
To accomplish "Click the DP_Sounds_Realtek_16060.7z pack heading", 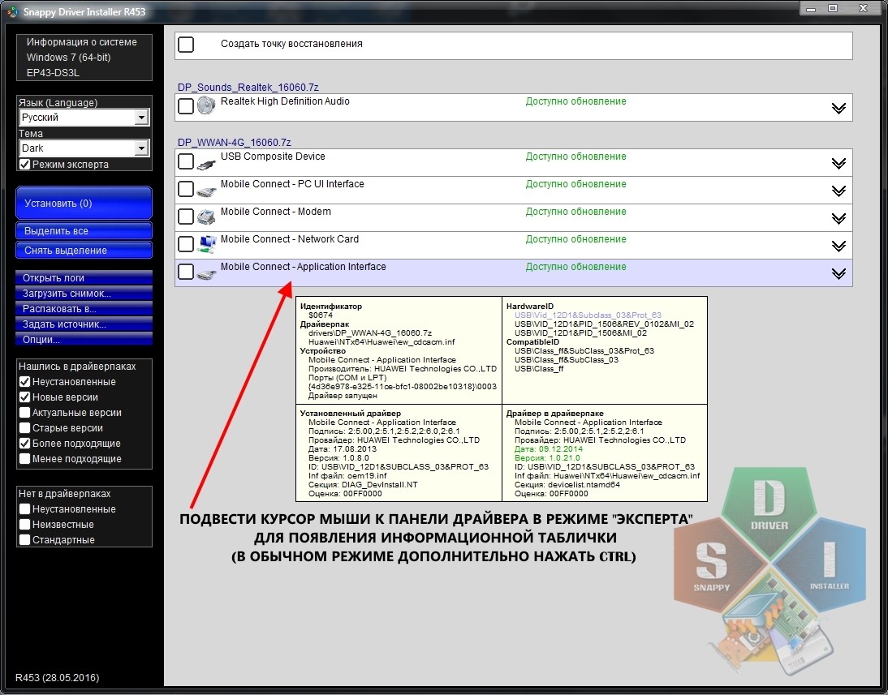I will [x=248, y=87].
